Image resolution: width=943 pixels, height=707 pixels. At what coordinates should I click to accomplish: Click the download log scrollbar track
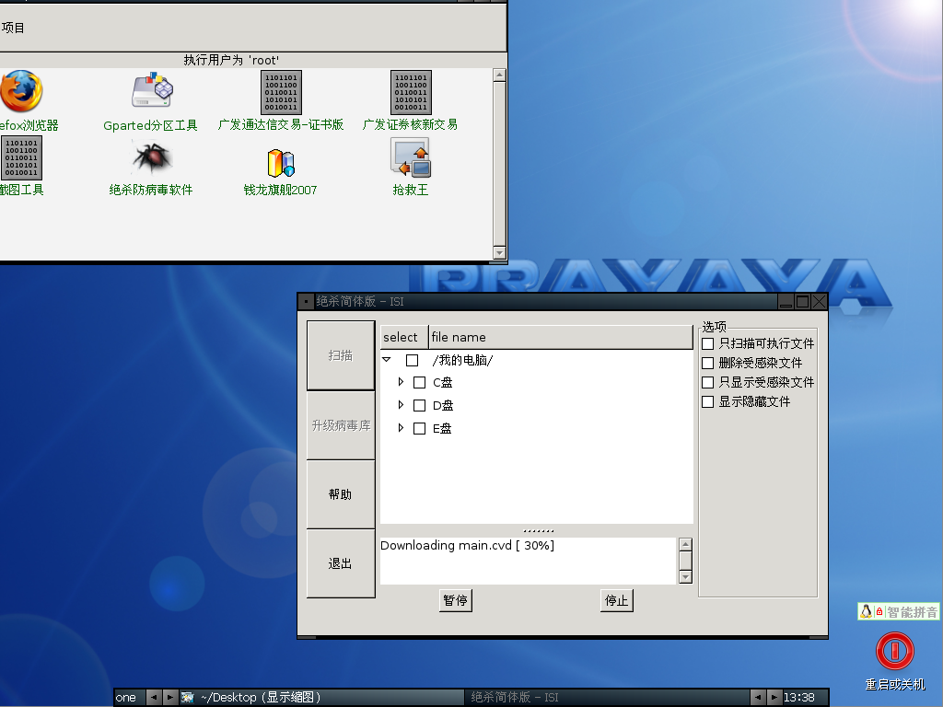point(685,561)
